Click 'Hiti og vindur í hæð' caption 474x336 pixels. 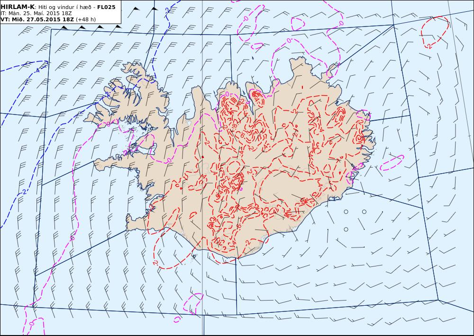tap(65, 7)
